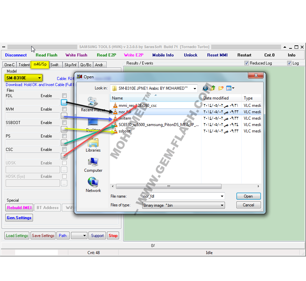Switch to the Trident tab
The width and height of the screenshot is (306, 281).
tap(24, 65)
